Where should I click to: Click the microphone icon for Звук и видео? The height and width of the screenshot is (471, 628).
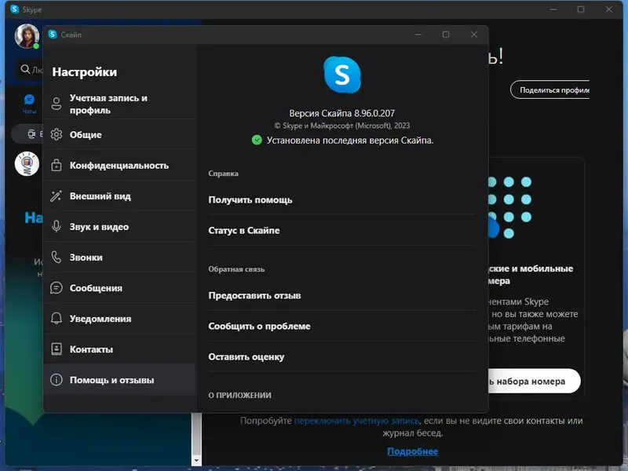[x=56, y=226]
